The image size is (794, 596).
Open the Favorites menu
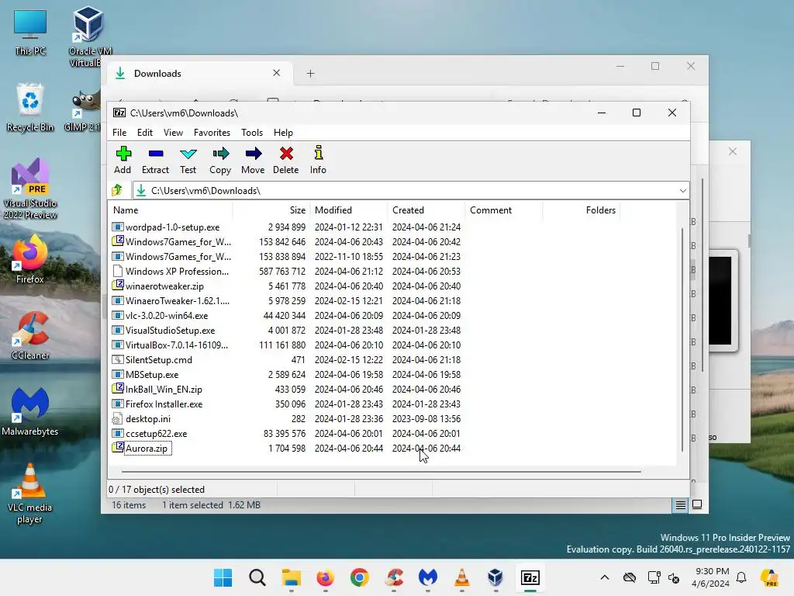[x=212, y=132]
